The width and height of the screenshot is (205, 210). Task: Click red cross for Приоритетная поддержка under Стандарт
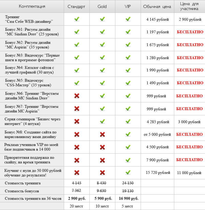tap(77, 160)
